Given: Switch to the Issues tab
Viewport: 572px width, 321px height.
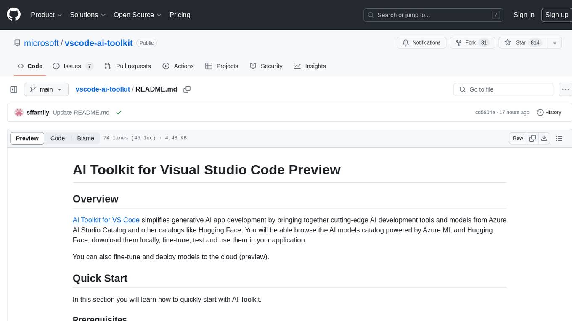Looking at the screenshot, I should coord(72,66).
